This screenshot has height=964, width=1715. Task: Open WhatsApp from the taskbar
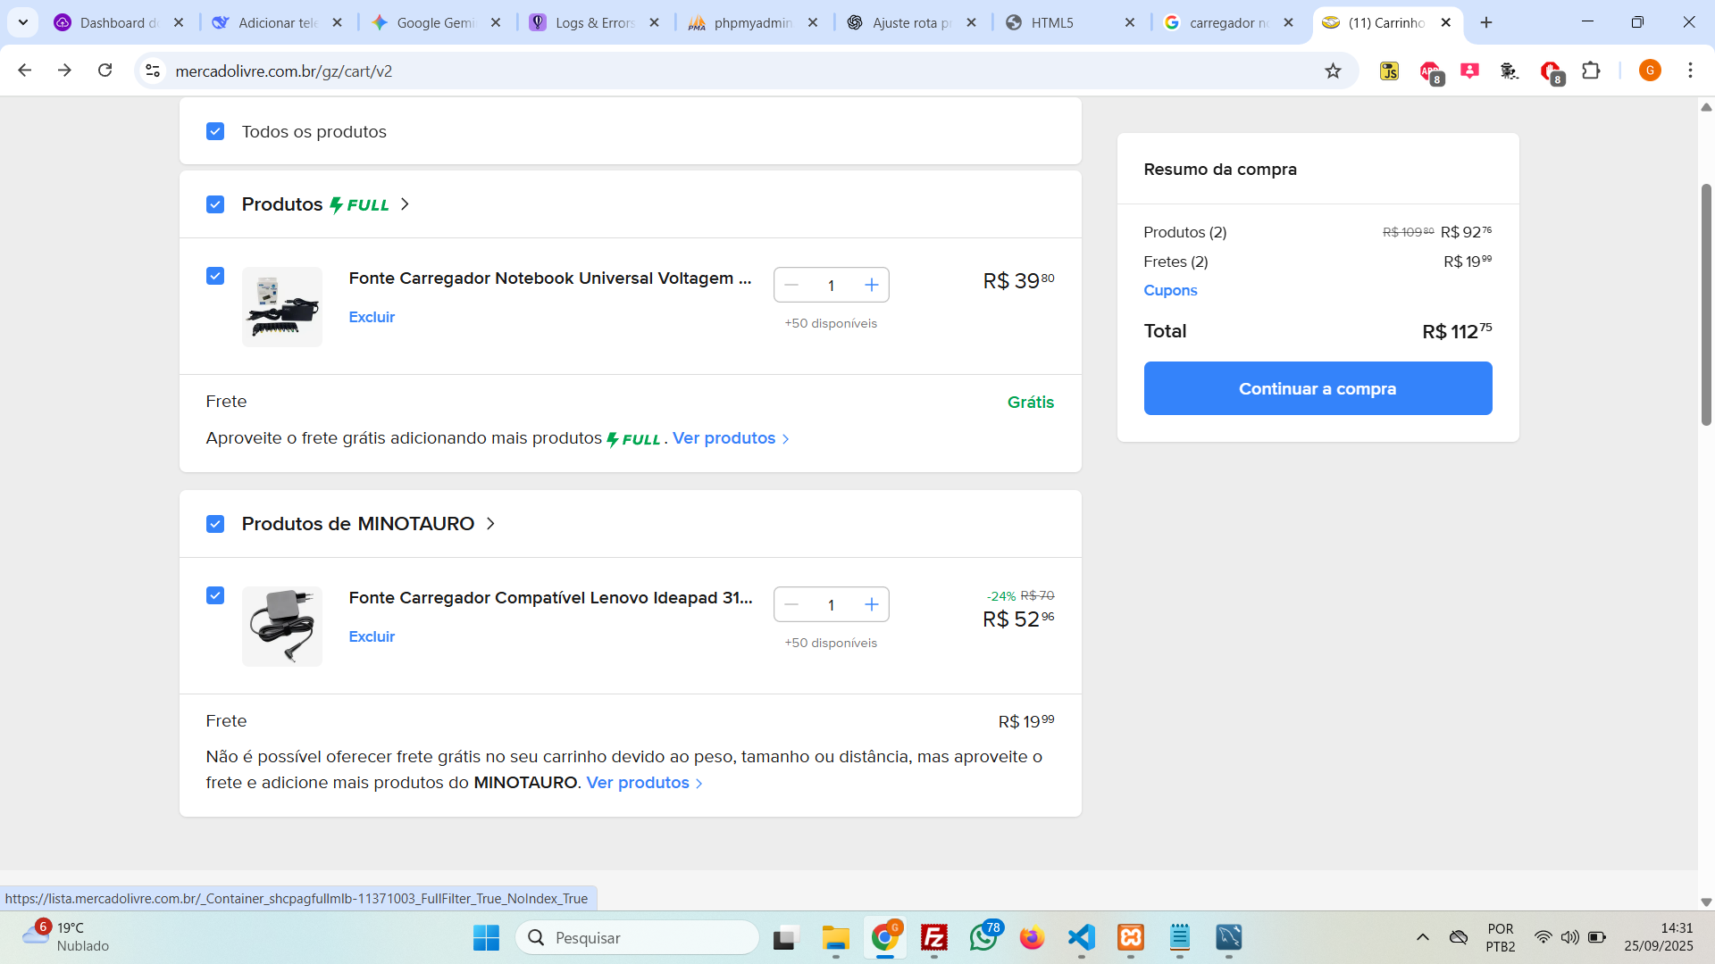pos(983,937)
